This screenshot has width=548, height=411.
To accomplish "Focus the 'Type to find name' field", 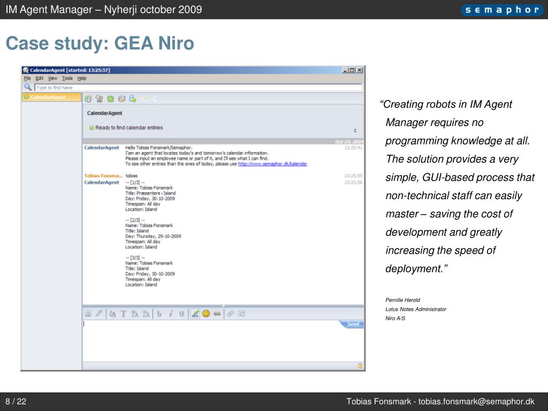I will click(198, 87).
